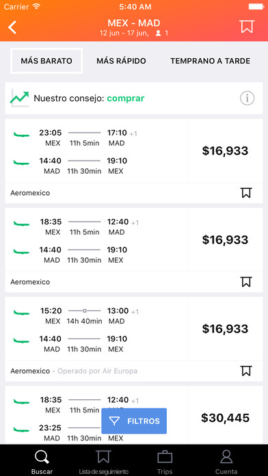Bookmark the 18:35 Aeromexico $16,933 flight
The height and width of the screenshot is (476, 268).
(x=246, y=282)
